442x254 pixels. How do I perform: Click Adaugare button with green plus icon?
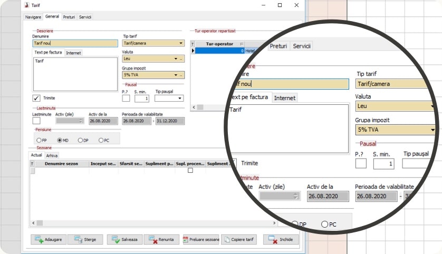(x=49, y=239)
